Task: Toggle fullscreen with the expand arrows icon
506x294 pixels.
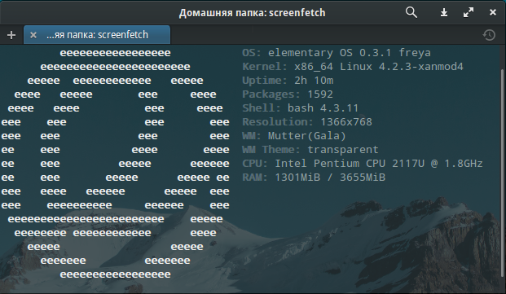Action: coord(469,12)
